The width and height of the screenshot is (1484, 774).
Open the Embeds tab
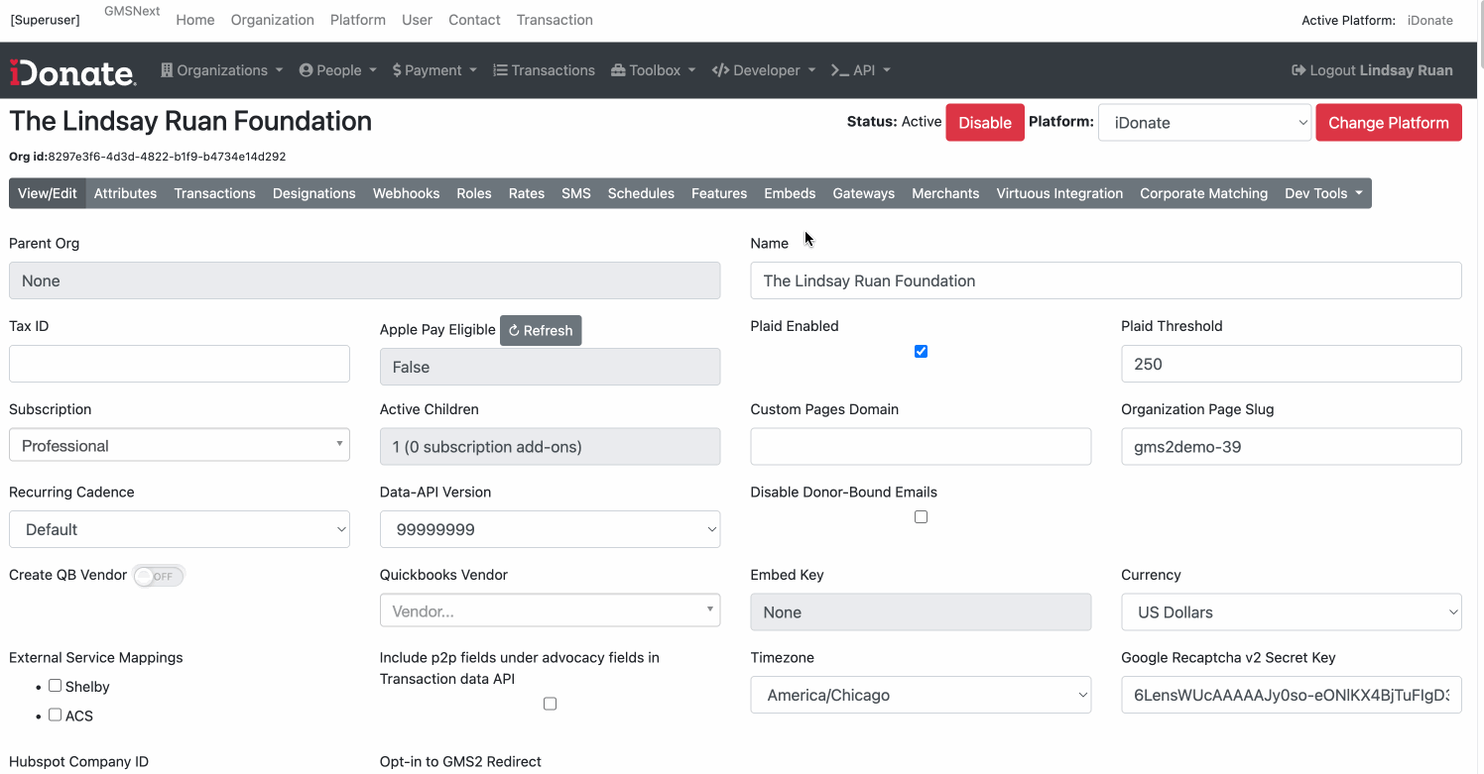click(x=790, y=193)
